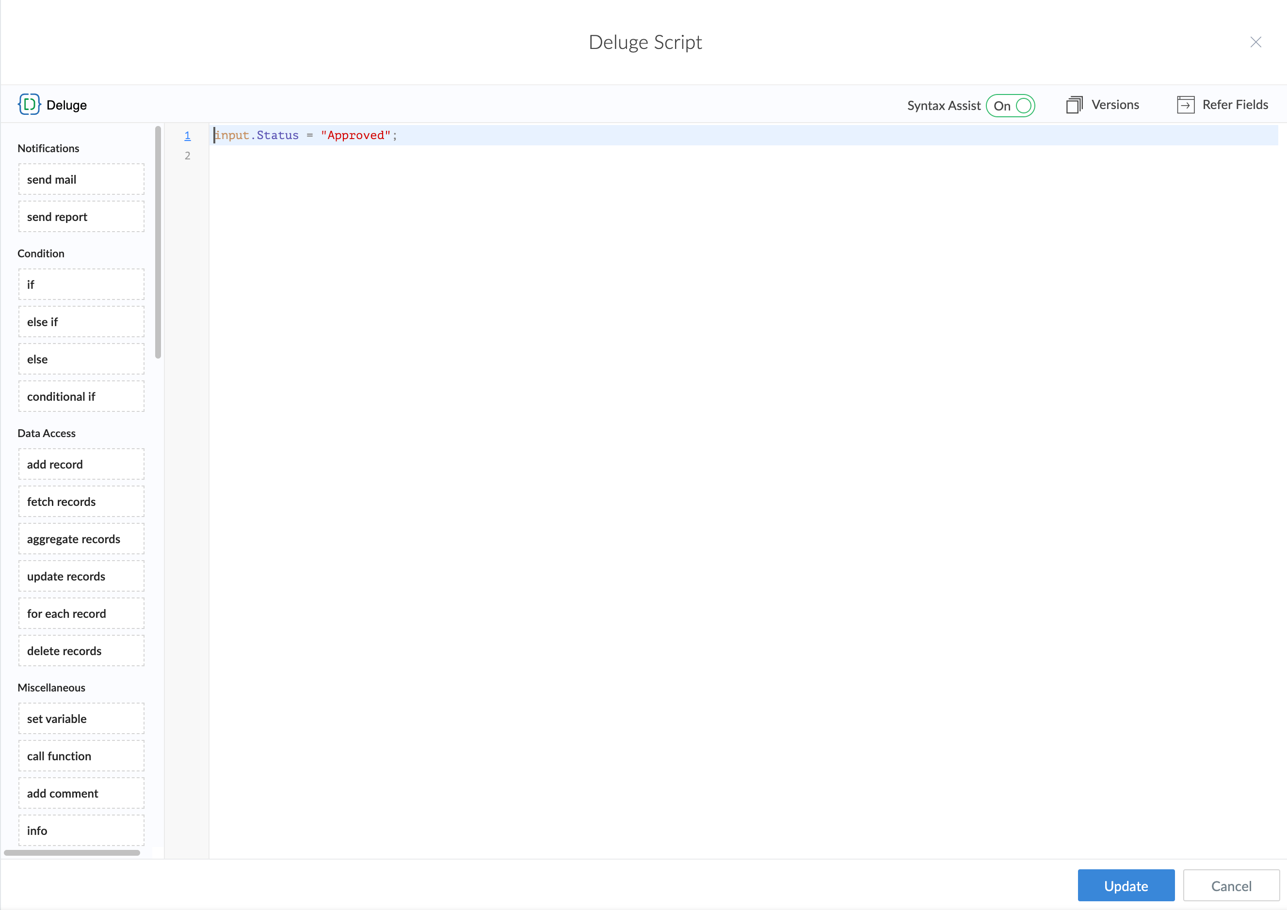The image size is (1287, 910).
Task: Select line number 1 in gutter
Action: 187,136
